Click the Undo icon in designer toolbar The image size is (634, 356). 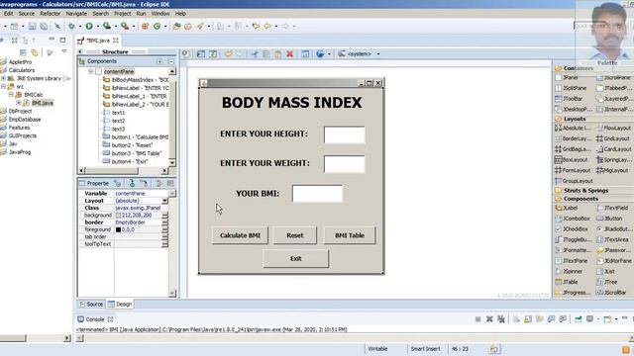(228, 54)
